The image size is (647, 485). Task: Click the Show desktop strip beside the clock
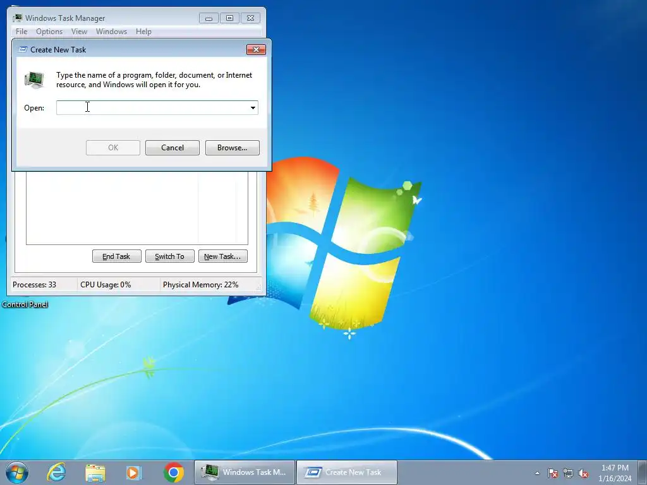pos(643,472)
